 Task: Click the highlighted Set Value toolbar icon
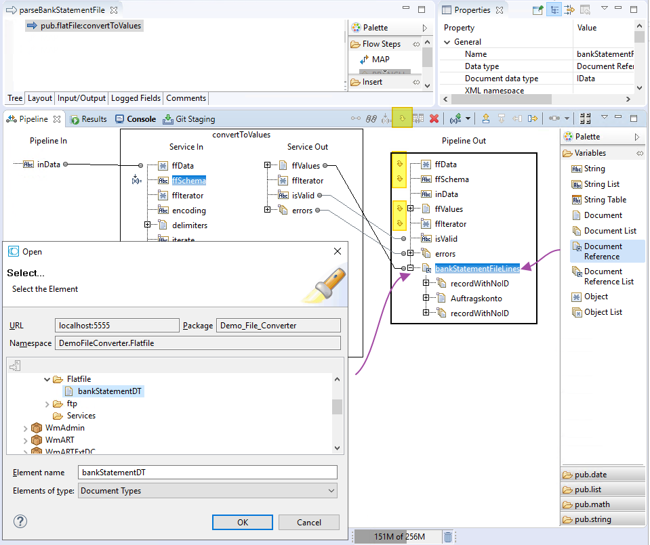pos(403,118)
